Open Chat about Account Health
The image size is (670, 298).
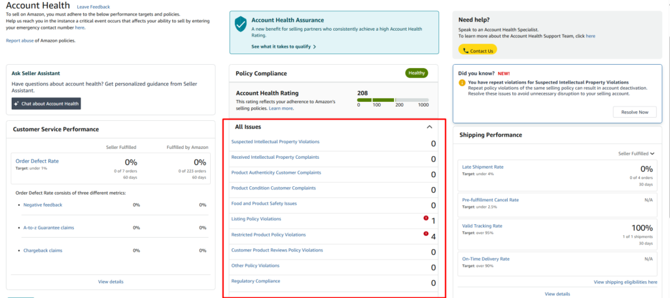pos(46,103)
